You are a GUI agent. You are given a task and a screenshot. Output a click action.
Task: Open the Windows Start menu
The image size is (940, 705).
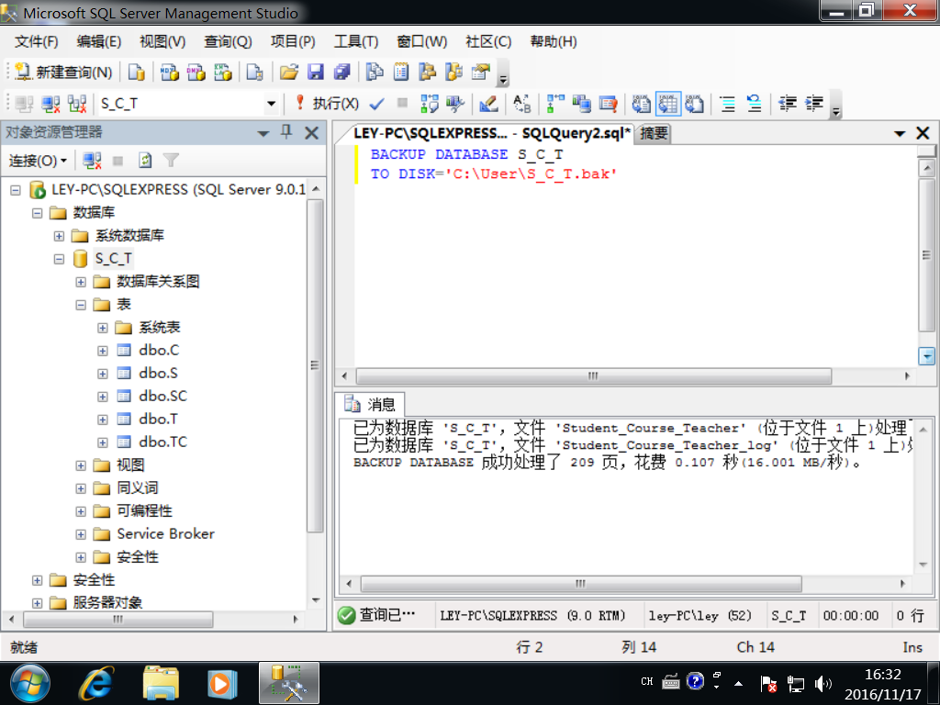click(30, 684)
